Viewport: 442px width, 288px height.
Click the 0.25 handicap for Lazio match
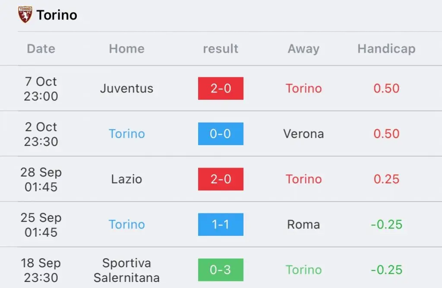pos(386,179)
